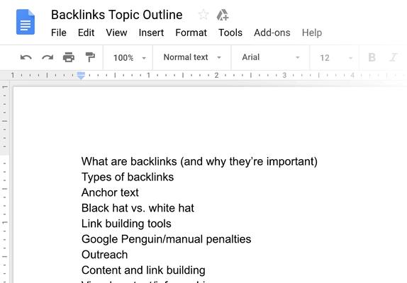Click the Anchor text line in document
The image size is (407, 283).
[x=110, y=192]
